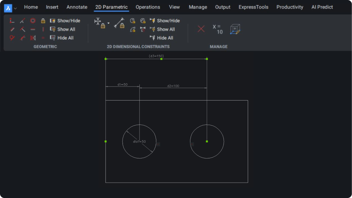
Task: Click the coincident geometric constraint icon
Action: click(12, 21)
